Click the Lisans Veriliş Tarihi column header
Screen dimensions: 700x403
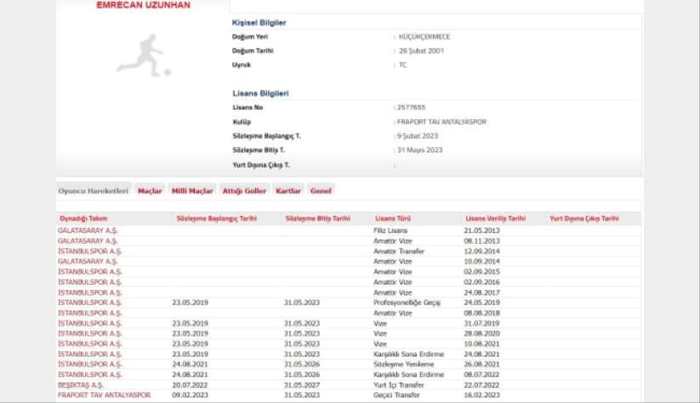pyautogui.click(x=496, y=219)
